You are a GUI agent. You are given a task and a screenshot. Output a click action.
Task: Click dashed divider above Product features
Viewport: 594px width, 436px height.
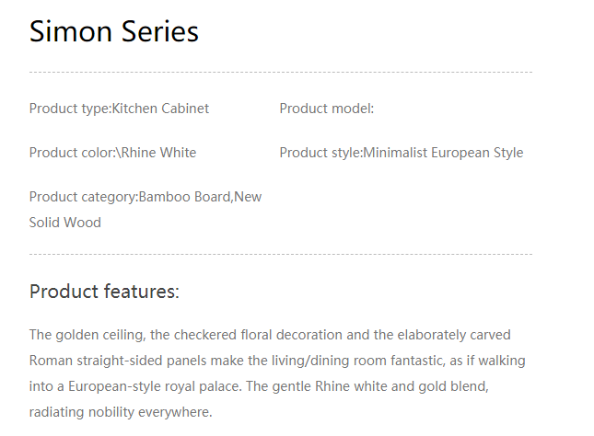[x=280, y=254]
